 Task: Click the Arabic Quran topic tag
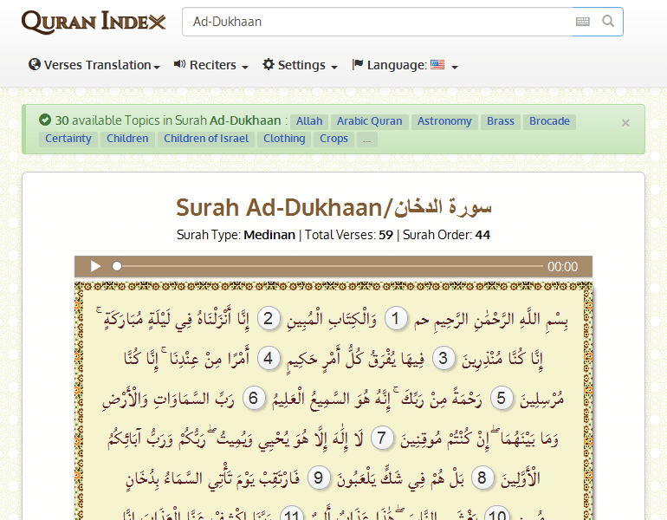369,121
